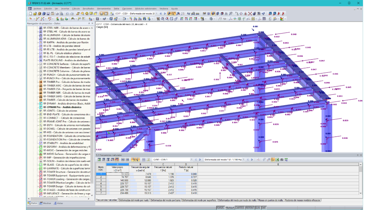Viewport: 389px width, 210px height.
Task: Go to next CVN case in table toolbar
Action: pyautogui.click(x=200, y=160)
